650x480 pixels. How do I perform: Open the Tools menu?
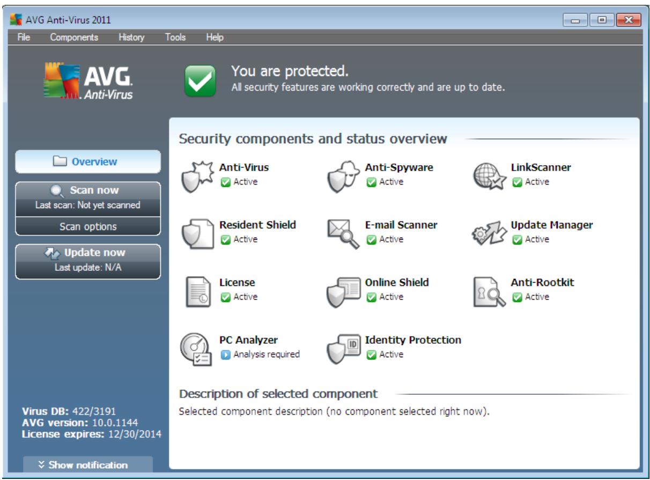175,38
